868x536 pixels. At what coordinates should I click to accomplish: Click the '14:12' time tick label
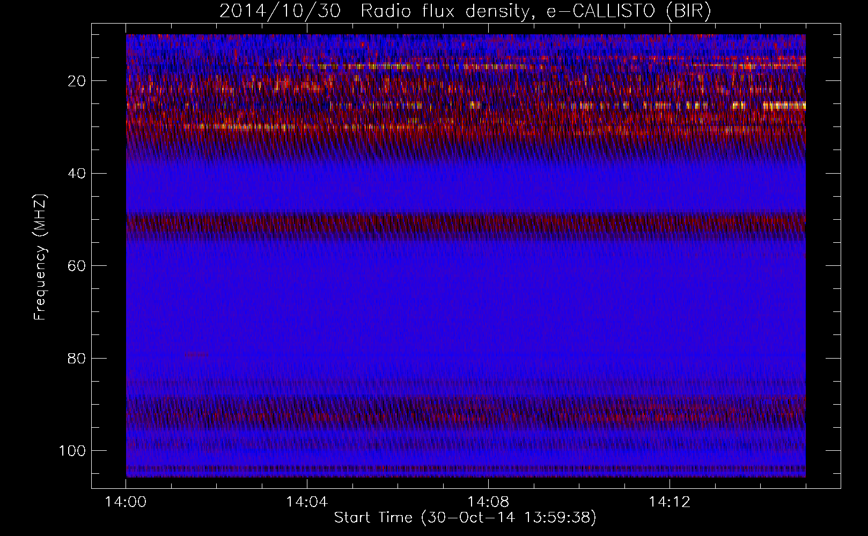(670, 502)
